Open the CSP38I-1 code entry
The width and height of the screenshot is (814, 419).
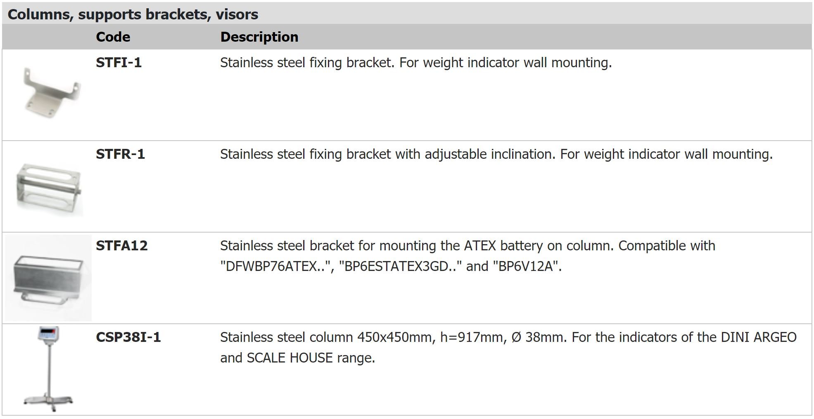128,337
